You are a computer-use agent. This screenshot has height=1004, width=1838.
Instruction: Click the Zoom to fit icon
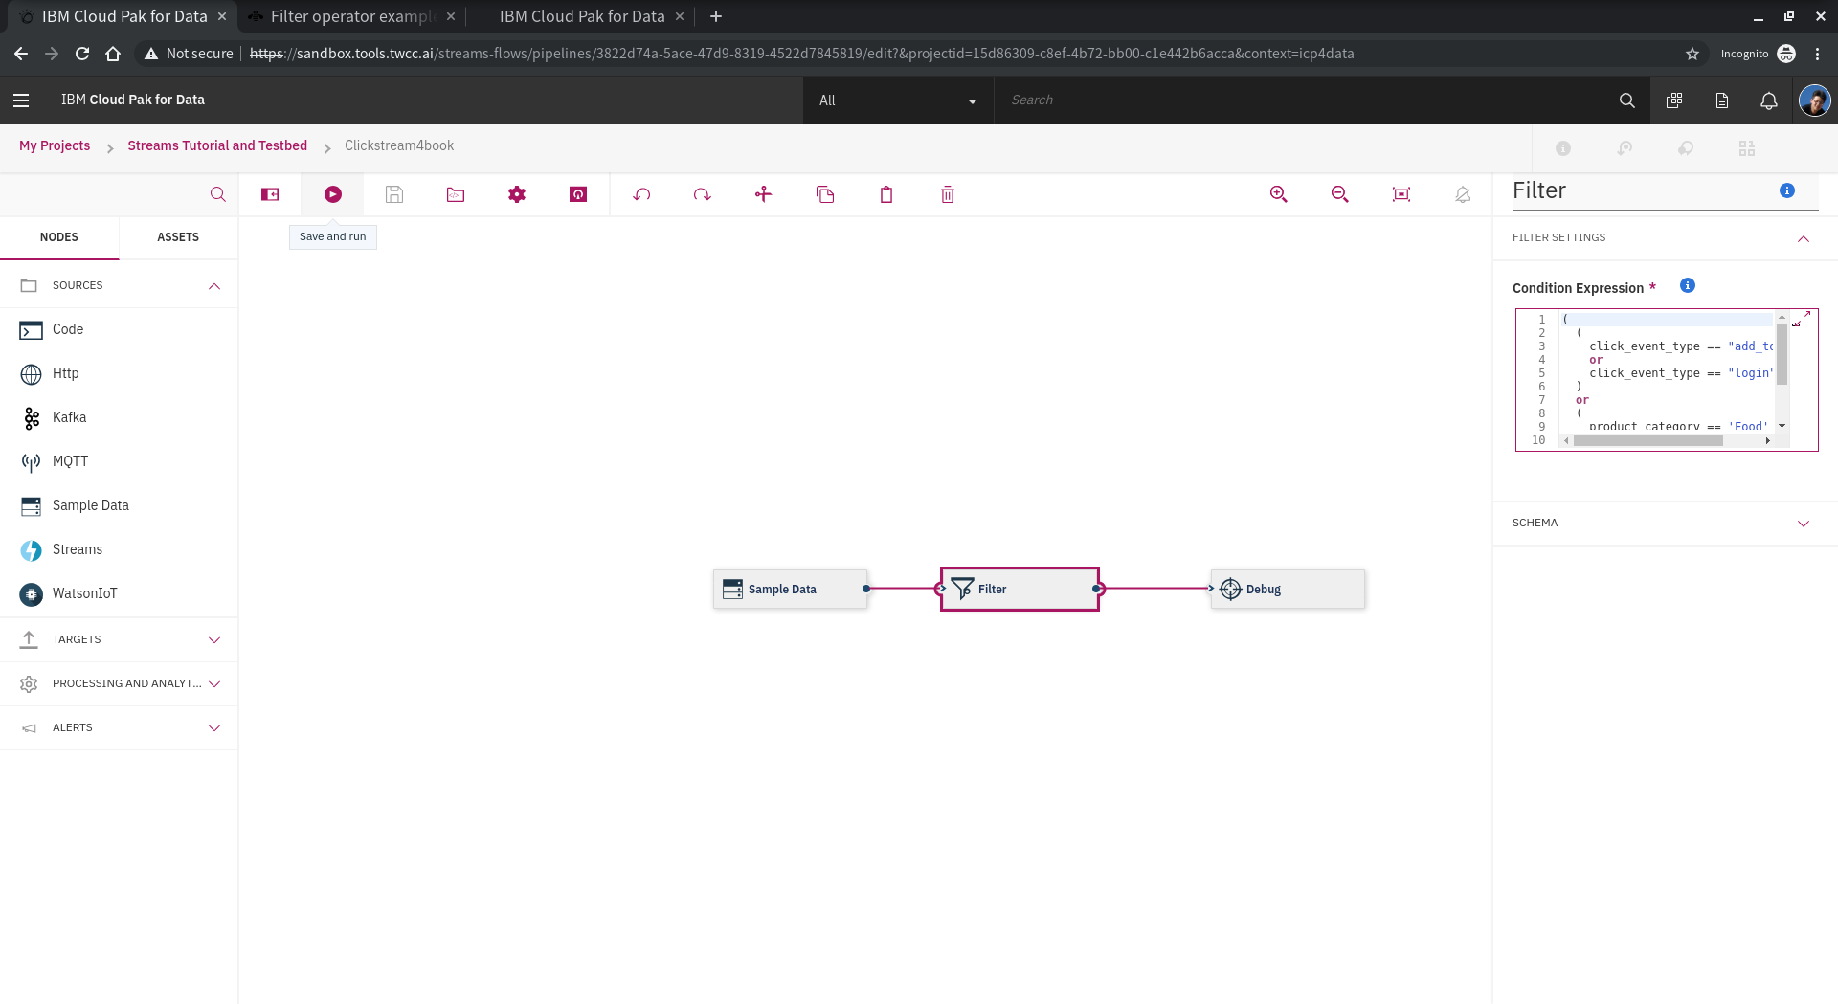click(1401, 194)
